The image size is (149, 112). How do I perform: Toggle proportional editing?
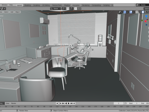(x=76, y=9)
